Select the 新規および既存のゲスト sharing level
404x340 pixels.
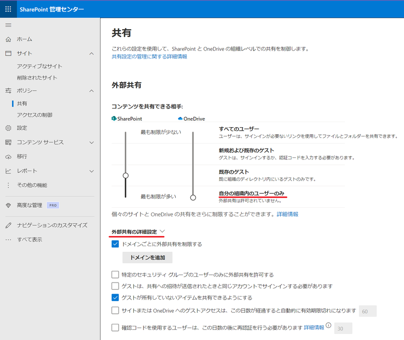click(x=246, y=150)
